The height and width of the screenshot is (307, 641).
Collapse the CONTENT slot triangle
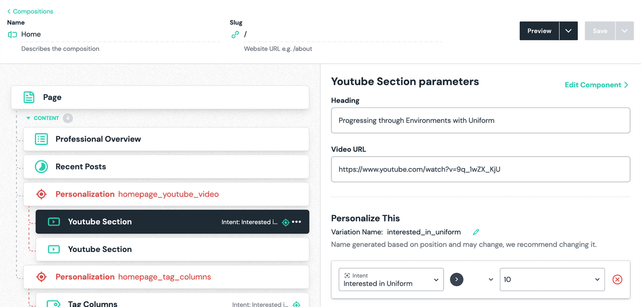29,118
